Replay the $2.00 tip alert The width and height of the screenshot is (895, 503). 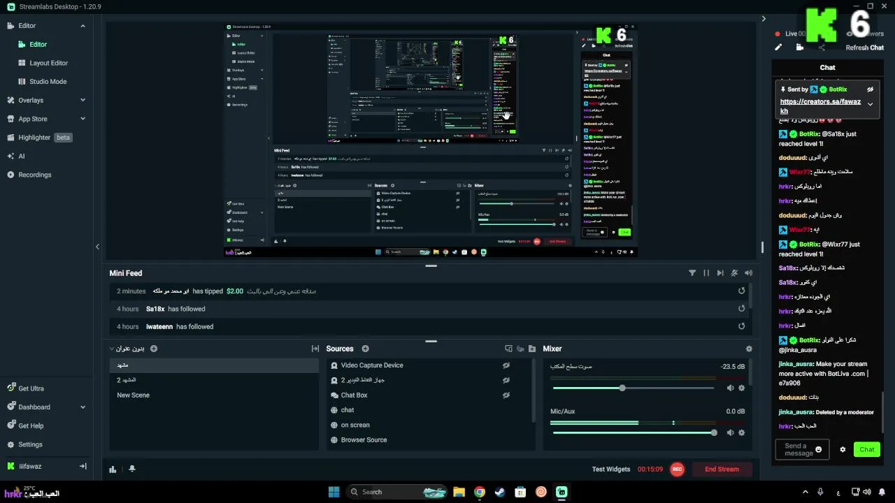click(741, 291)
